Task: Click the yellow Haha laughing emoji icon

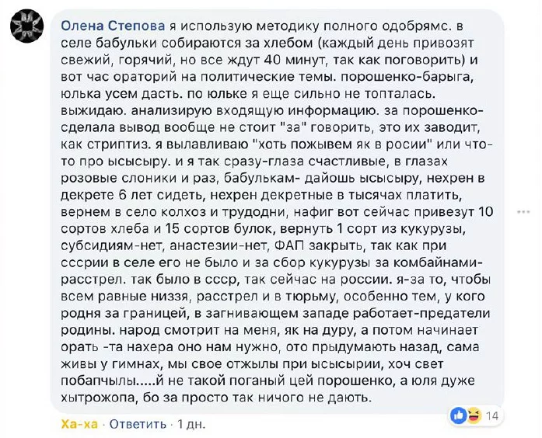Action: (x=472, y=415)
